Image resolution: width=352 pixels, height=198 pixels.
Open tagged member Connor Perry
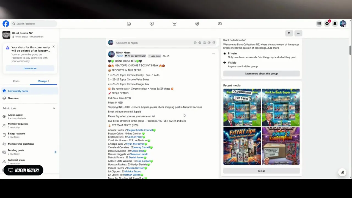[135, 137]
